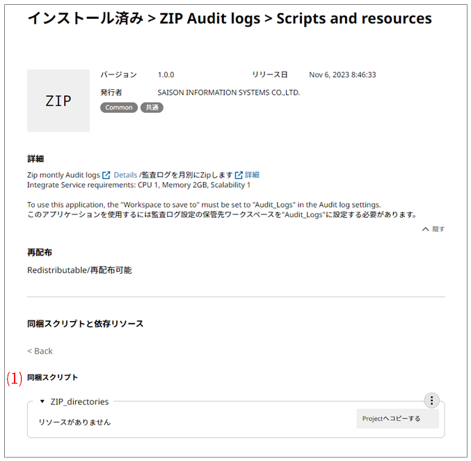Image resolution: width=471 pixels, height=461 pixels.
Task: Click the リソースがありません message
Action: tap(74, 422)
